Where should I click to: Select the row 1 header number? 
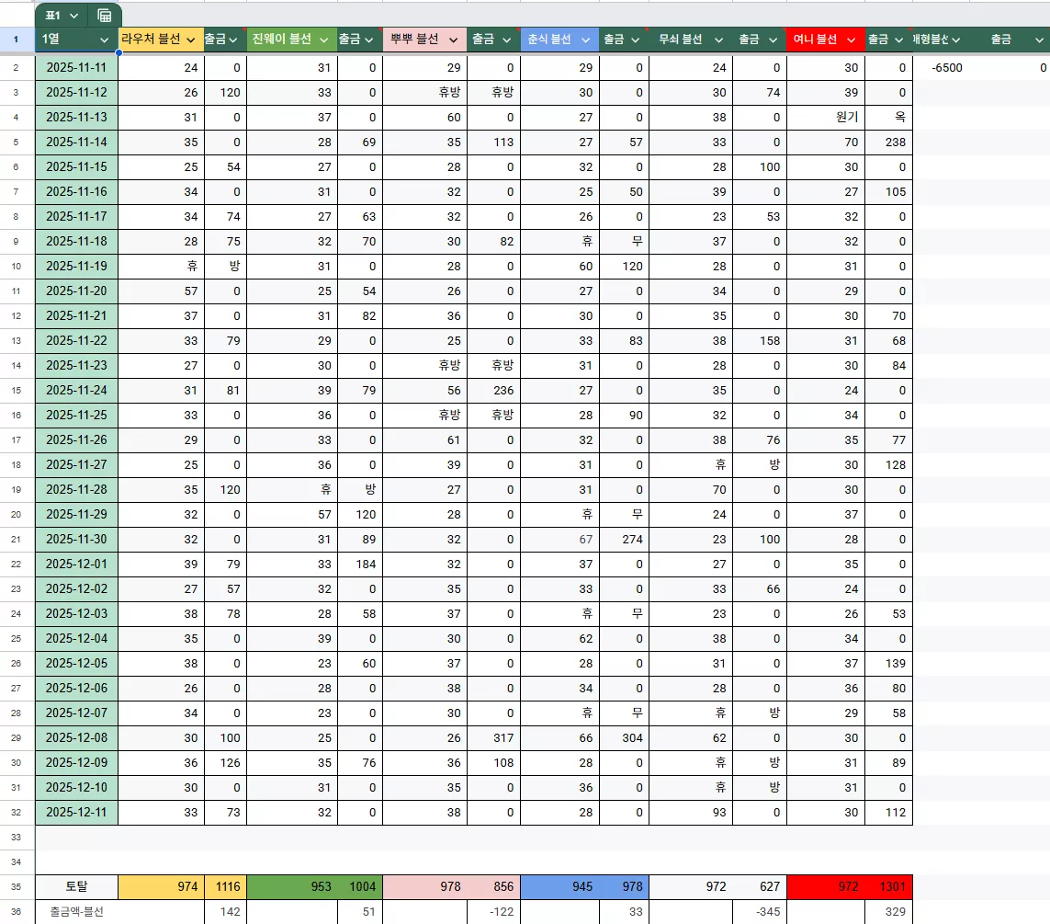click(16, 39)
